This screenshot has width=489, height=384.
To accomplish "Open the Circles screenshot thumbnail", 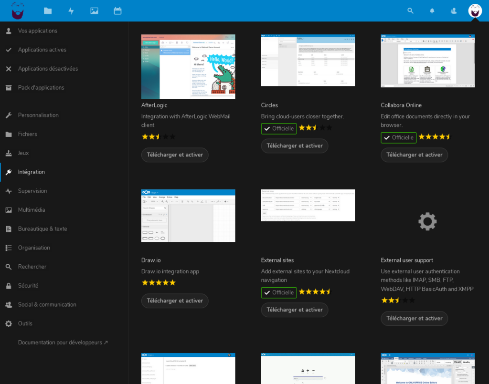I will click(x=308, y=60).
